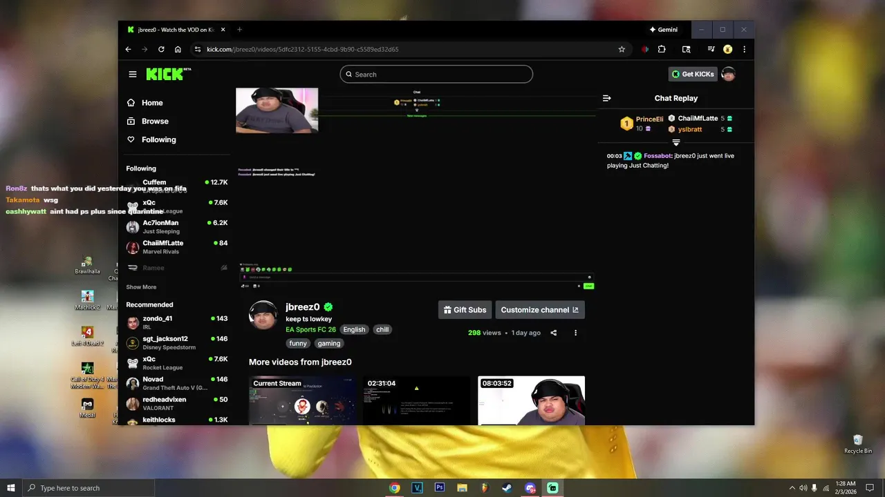This screenshot has width=885, height=497.
Task: Open Browse in Kick sidebar
Action: [155, 121]
